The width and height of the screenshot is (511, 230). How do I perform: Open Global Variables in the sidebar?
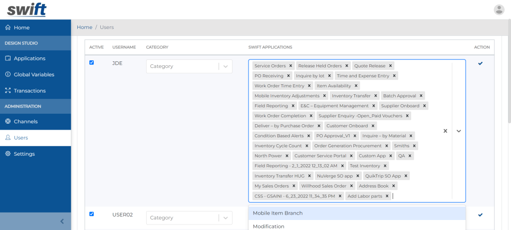click(34, 74)
